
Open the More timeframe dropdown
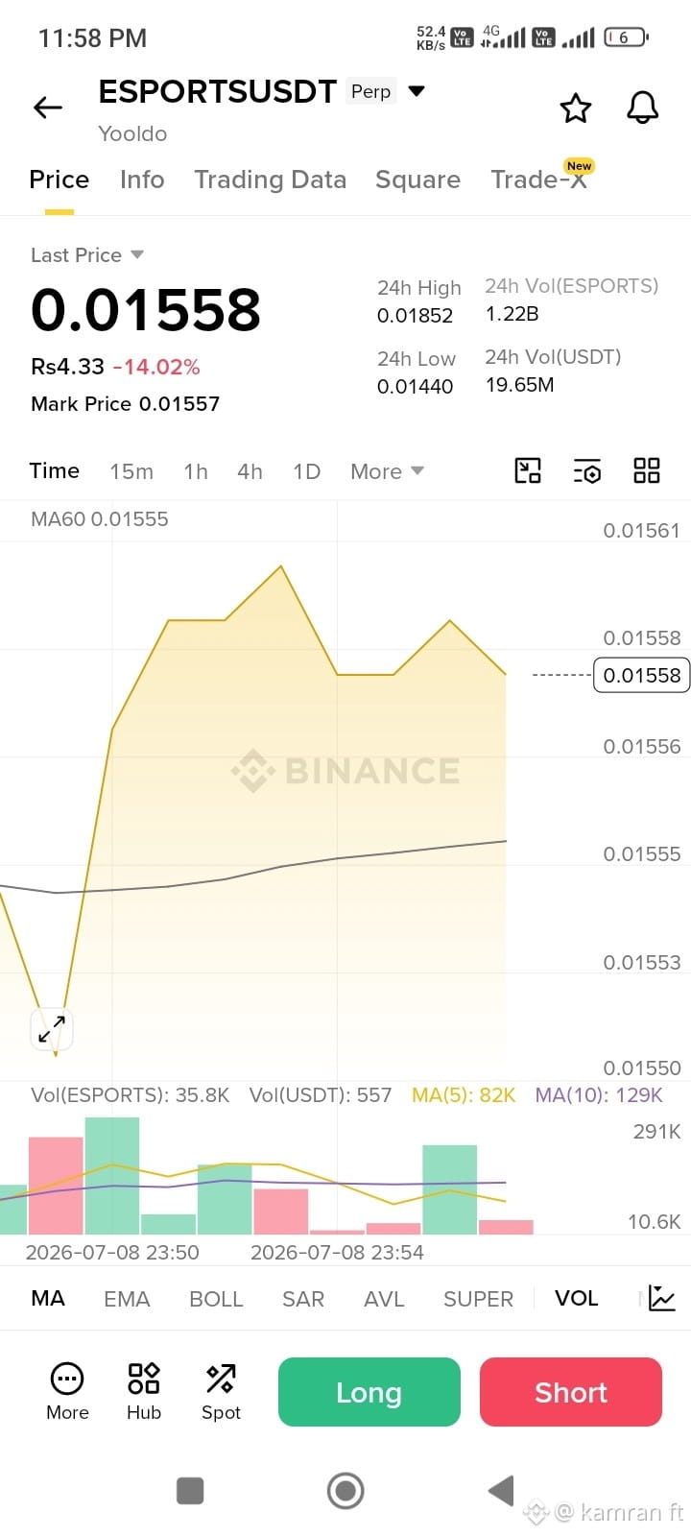(x=387, y=470)
